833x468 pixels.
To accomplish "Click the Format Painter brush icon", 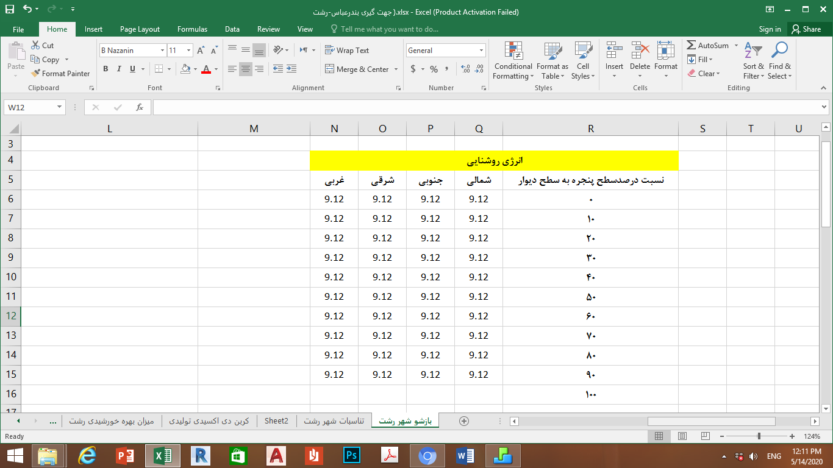I will 35,74.
